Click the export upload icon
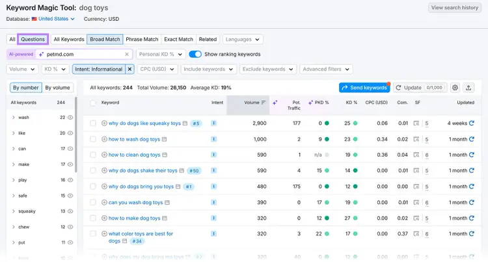The image size is (488, 262). [x=468, y=88]
